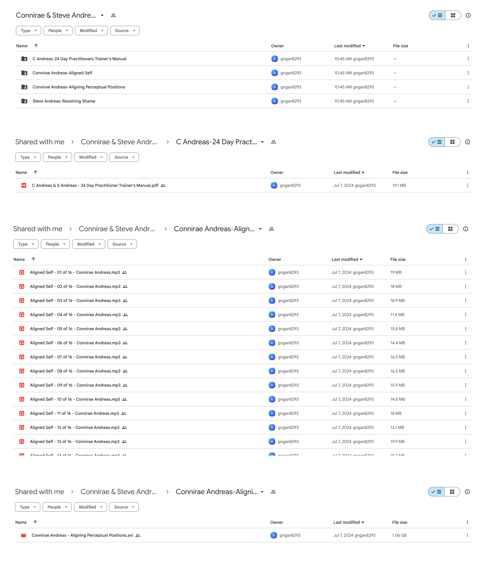This screenshot has width=490, height=564.
Task: Click shared icon next to Connirae Andreas-Align title
Action: click(271, 229)
